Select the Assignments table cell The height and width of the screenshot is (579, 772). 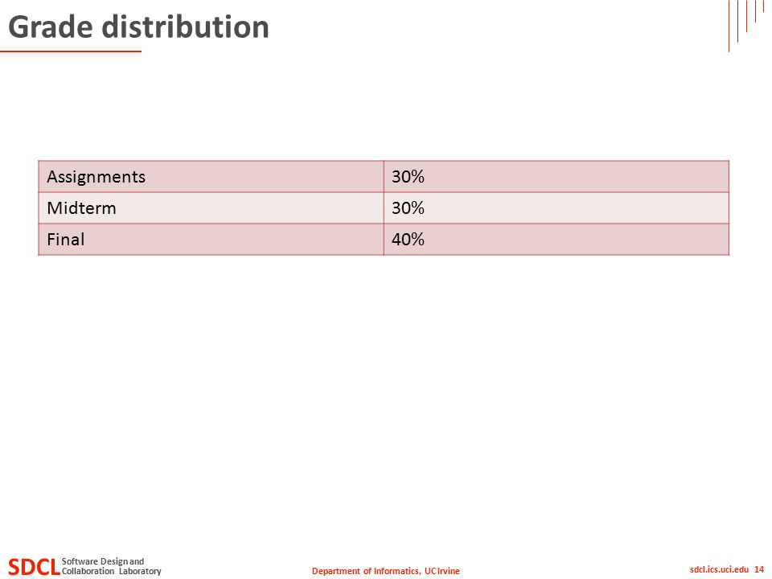tap(211, 176)
